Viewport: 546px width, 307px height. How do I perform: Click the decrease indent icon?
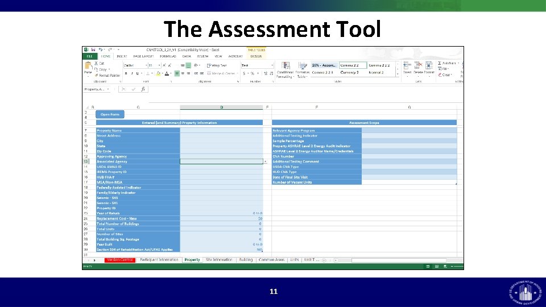tap(196, 73)
